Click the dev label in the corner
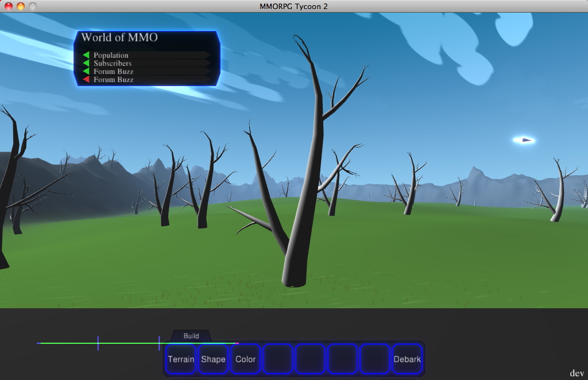 click(577, 373)
